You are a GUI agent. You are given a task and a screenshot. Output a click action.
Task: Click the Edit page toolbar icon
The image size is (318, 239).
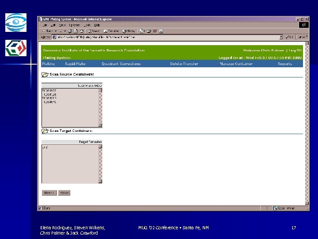[x=155, y=31]
